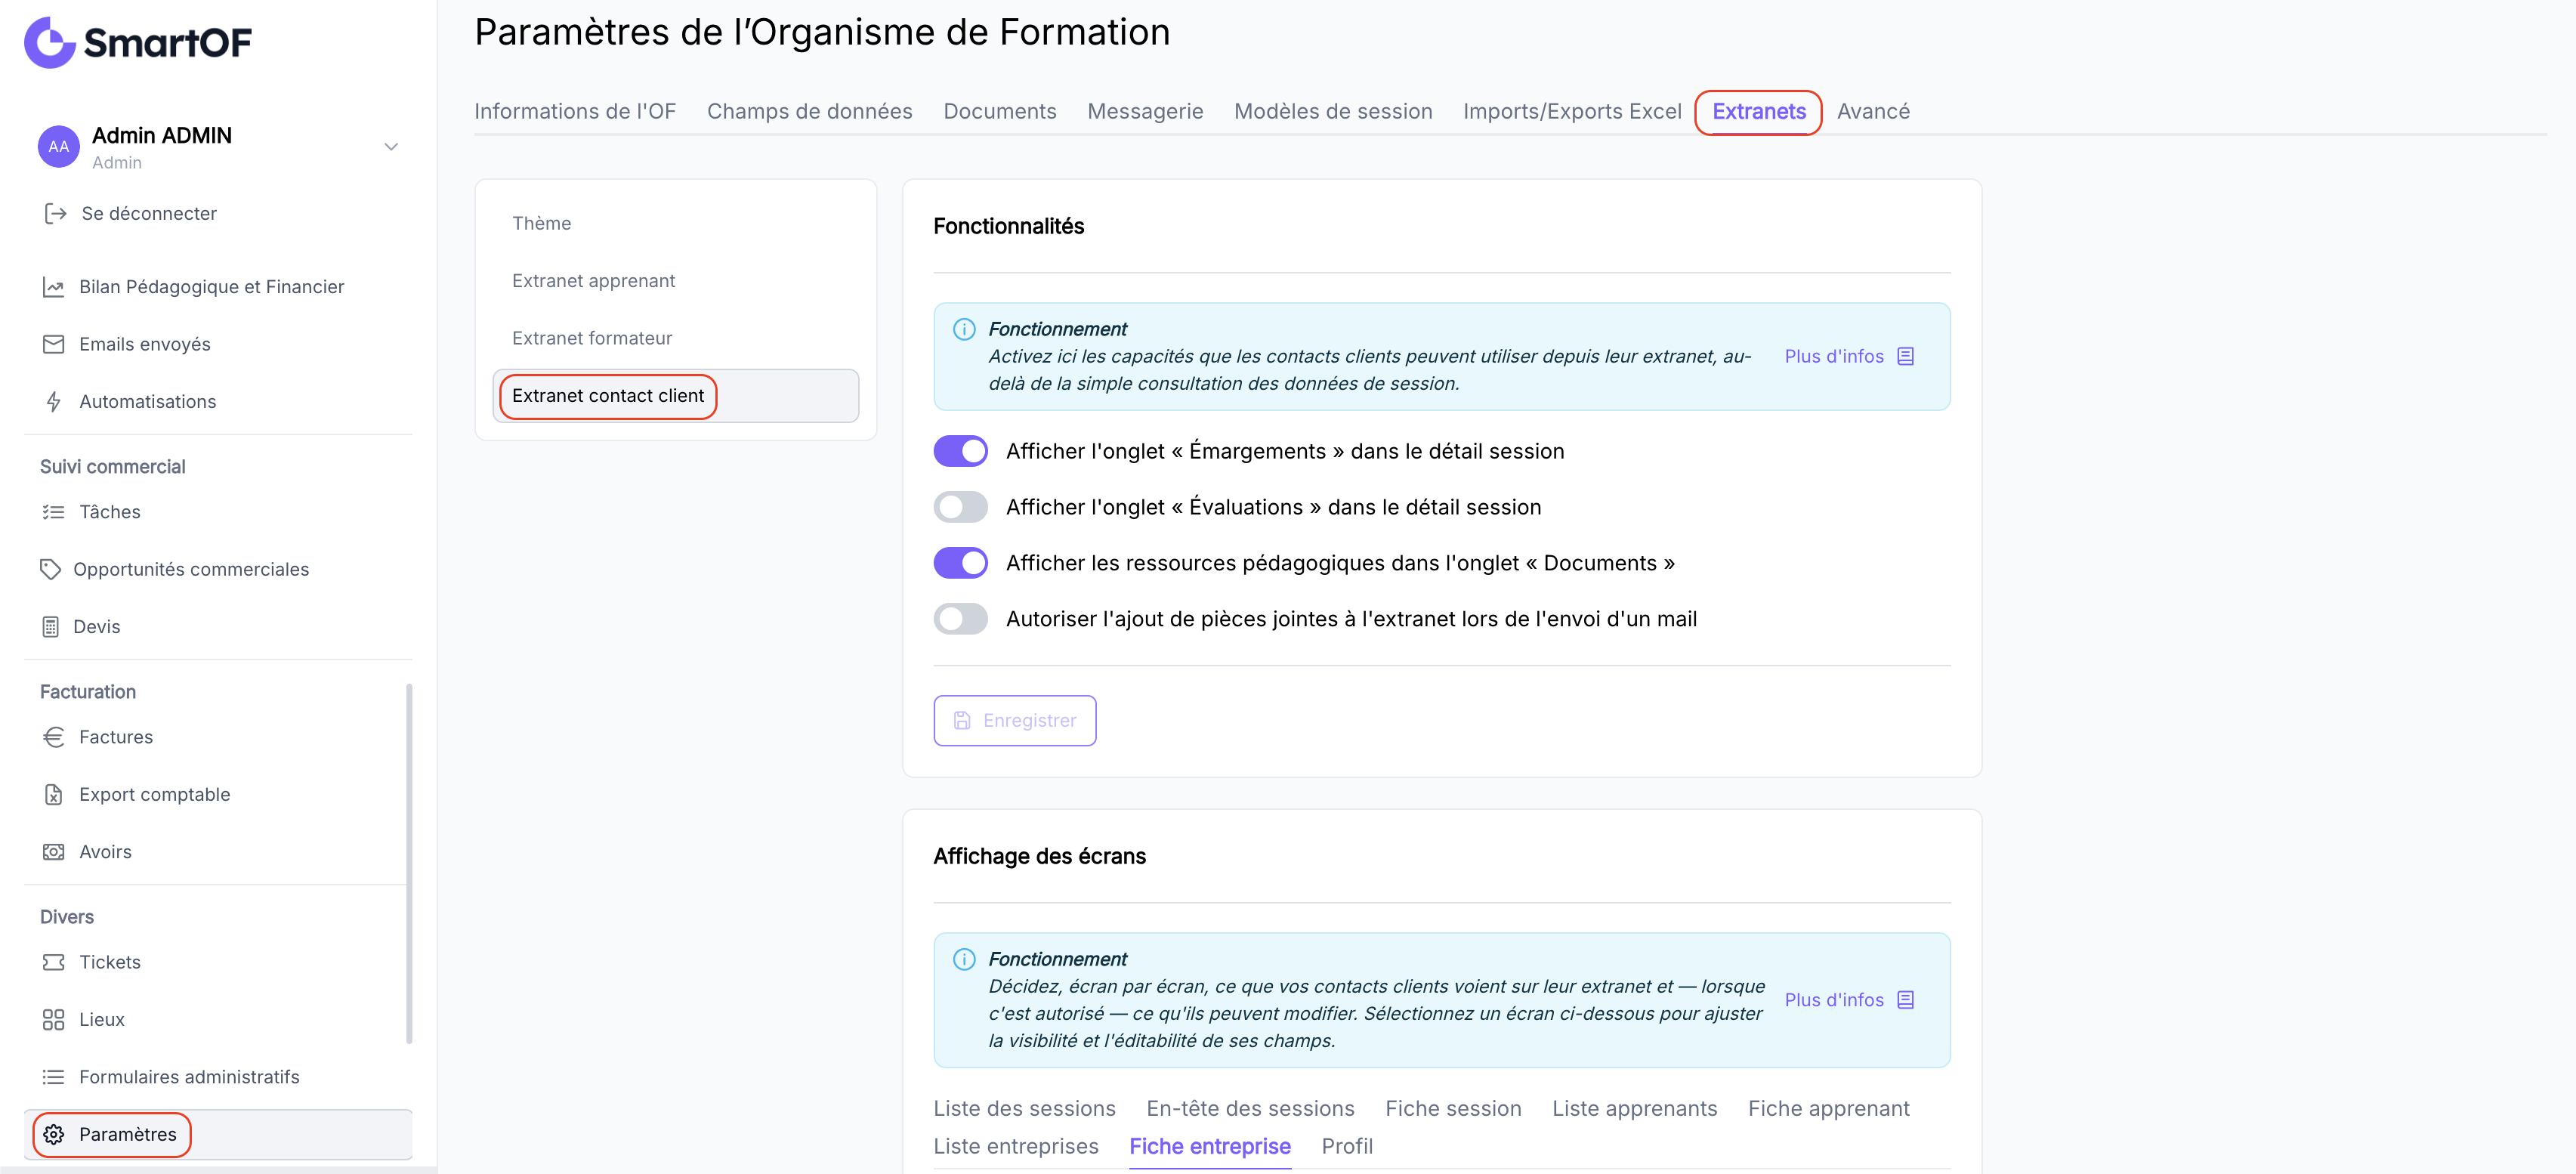The height and width of the screenshot is (1174, 2576).
Task: Click the Emails envoyés envelope icon
Action: tap(53, 344)
